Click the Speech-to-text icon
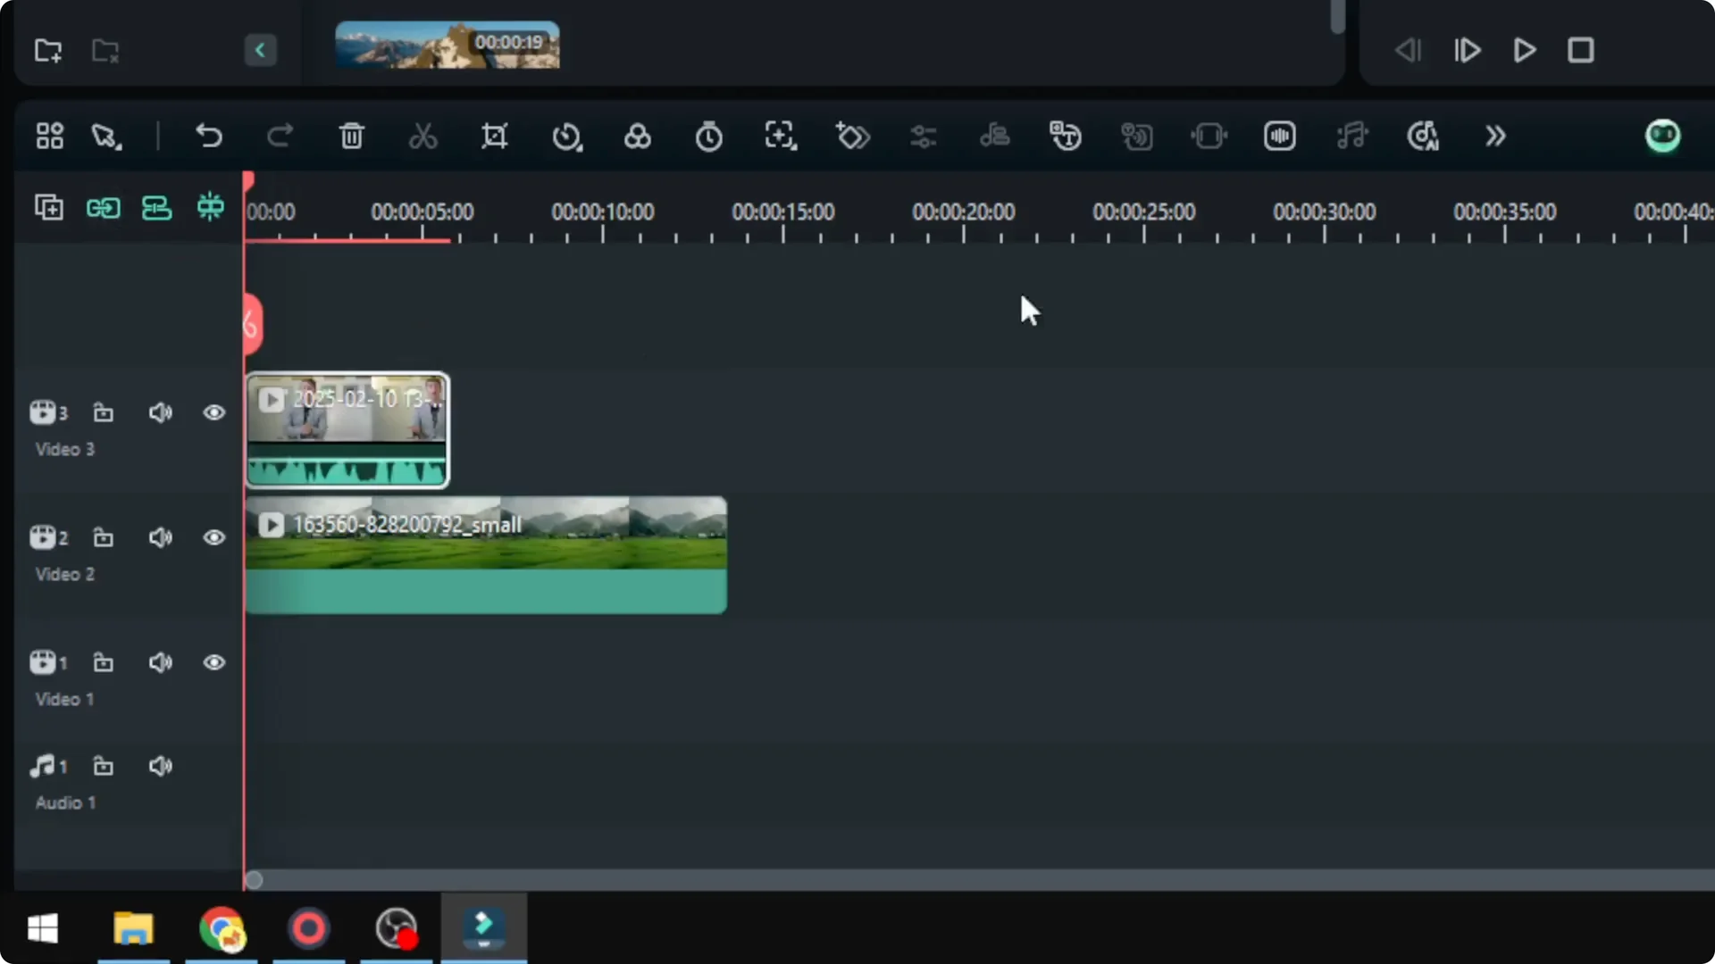 tap(1066, 136)
